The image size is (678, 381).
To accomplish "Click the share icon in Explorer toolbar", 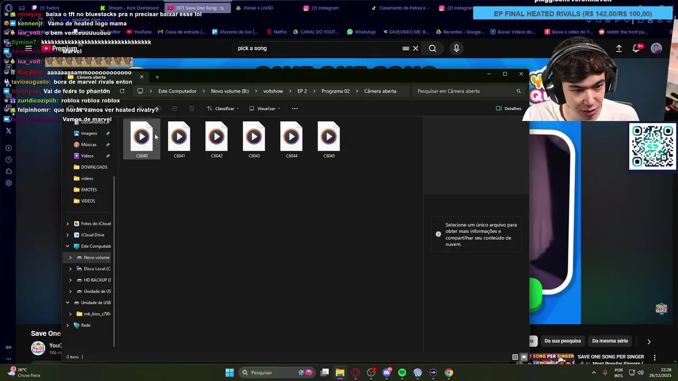I will pos(175,108).
